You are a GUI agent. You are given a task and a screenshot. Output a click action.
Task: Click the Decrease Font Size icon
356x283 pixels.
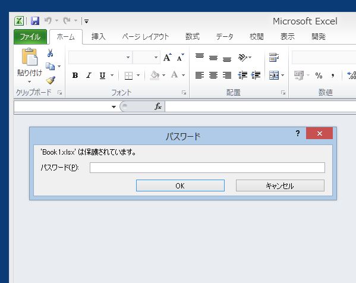pos(181,57)
